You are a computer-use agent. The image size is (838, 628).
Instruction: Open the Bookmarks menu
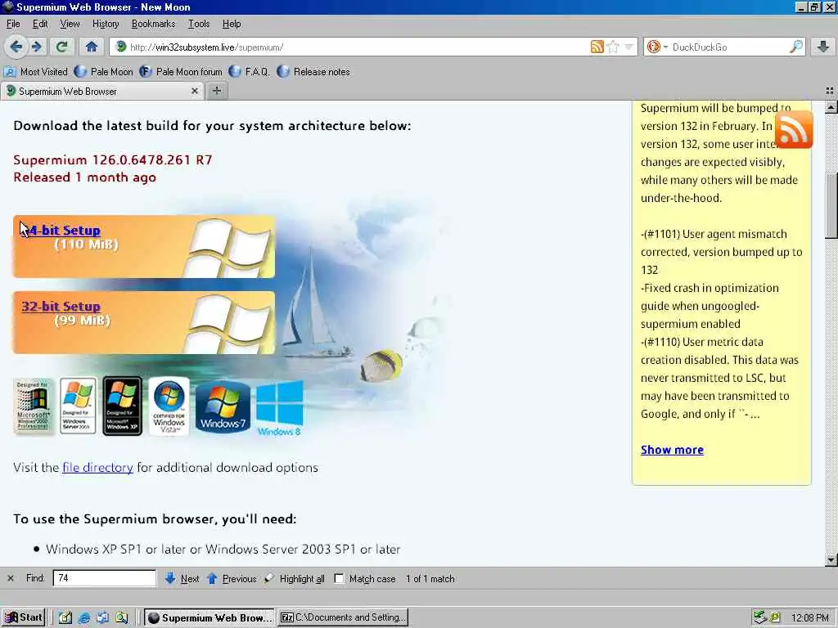click(153, 24)
